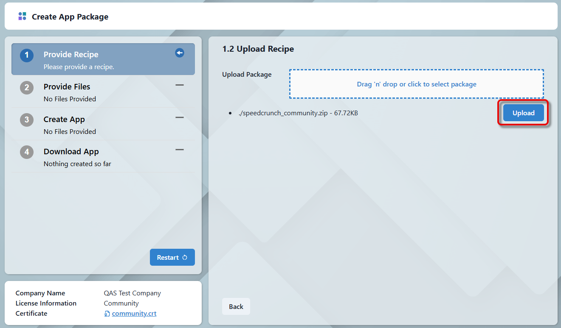Select the Provide Files step title
This screenshot has height=328, width=561.
(67, 87)
